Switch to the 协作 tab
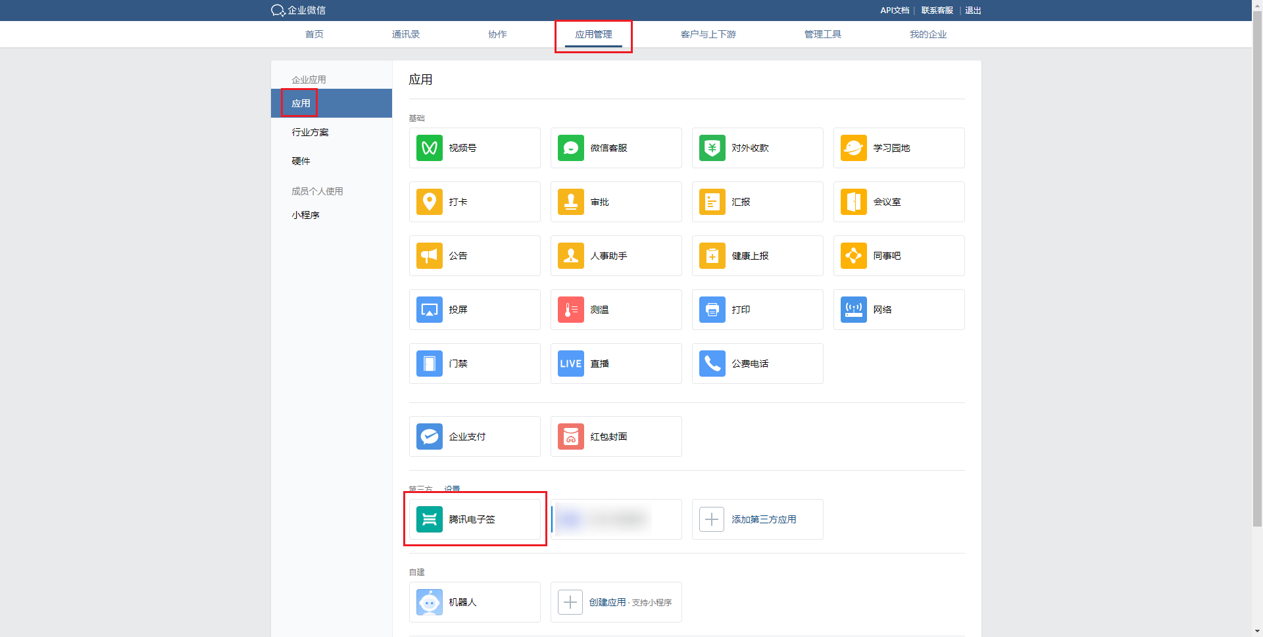1263x637 pixels. pos(497,34)
